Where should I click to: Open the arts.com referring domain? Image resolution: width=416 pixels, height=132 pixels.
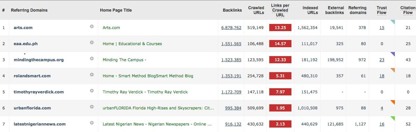tap(23, 28)
